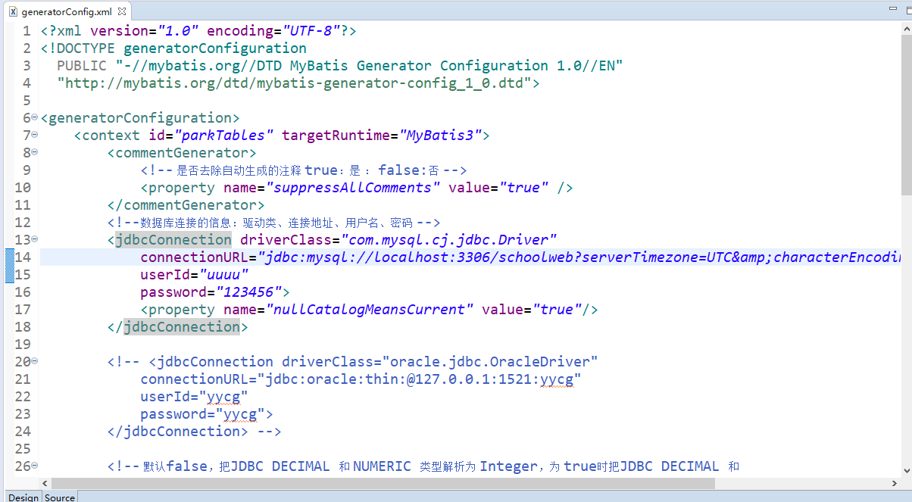Viewport: 912px width, 502px height.
Task: Click the PUBLIC identifier string on line 3
Action: [x=369, y=66]
